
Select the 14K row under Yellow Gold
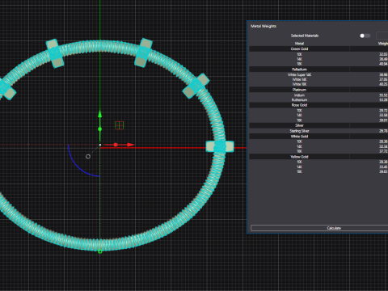[318, 167]
